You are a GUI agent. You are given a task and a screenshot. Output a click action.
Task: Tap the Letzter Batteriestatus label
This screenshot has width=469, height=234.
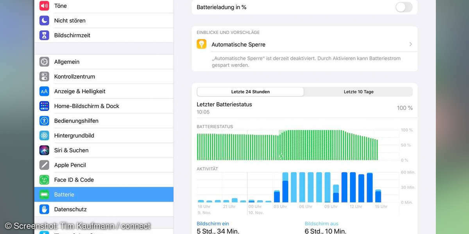pyautogui.click(x=224, y=105)
